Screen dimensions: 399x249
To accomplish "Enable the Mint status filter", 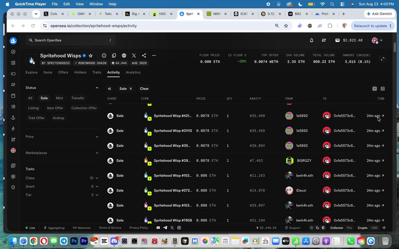I will (60, 98).
